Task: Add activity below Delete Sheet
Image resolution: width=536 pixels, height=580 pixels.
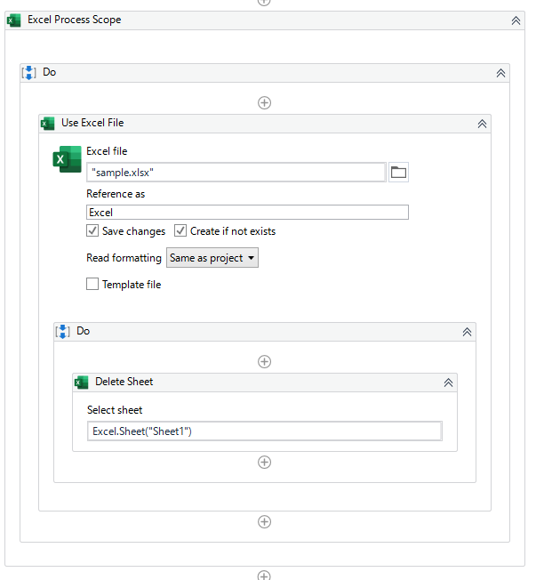Action: 264,462
